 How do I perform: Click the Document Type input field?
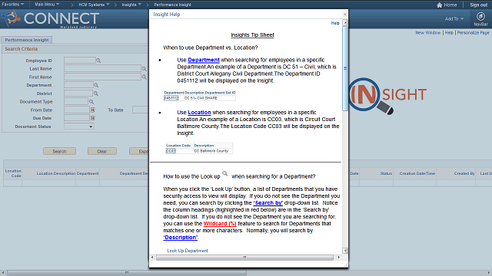[76, 101]
